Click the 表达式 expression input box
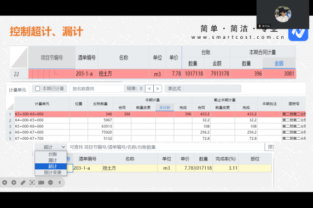This screenshot has height=208, width=313. point(212,88)
